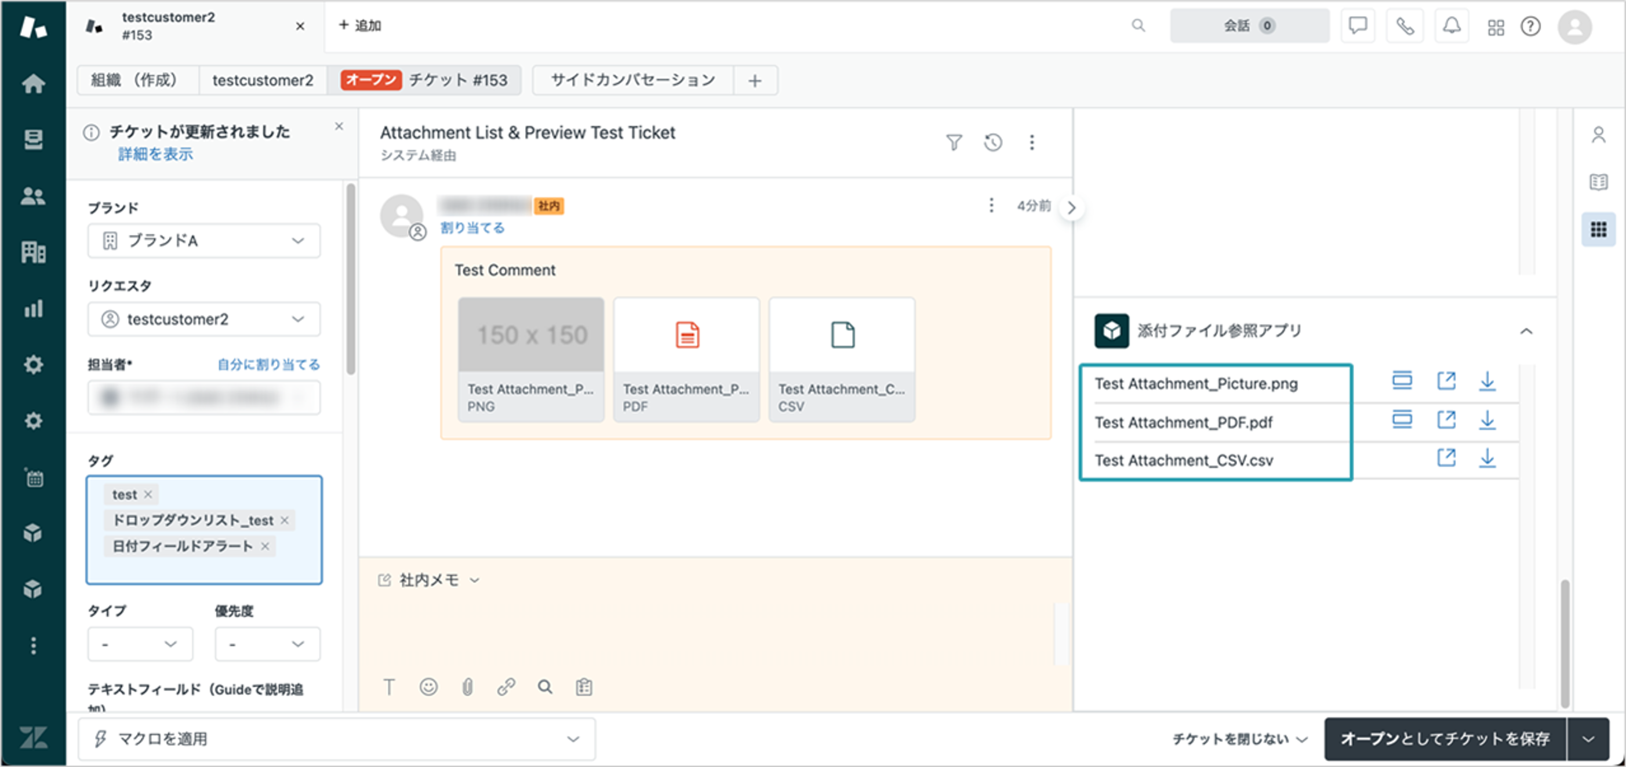Click the paperclip attach file icon
The width and height of the screenshot is (1626, 767).
coord(467,686)
